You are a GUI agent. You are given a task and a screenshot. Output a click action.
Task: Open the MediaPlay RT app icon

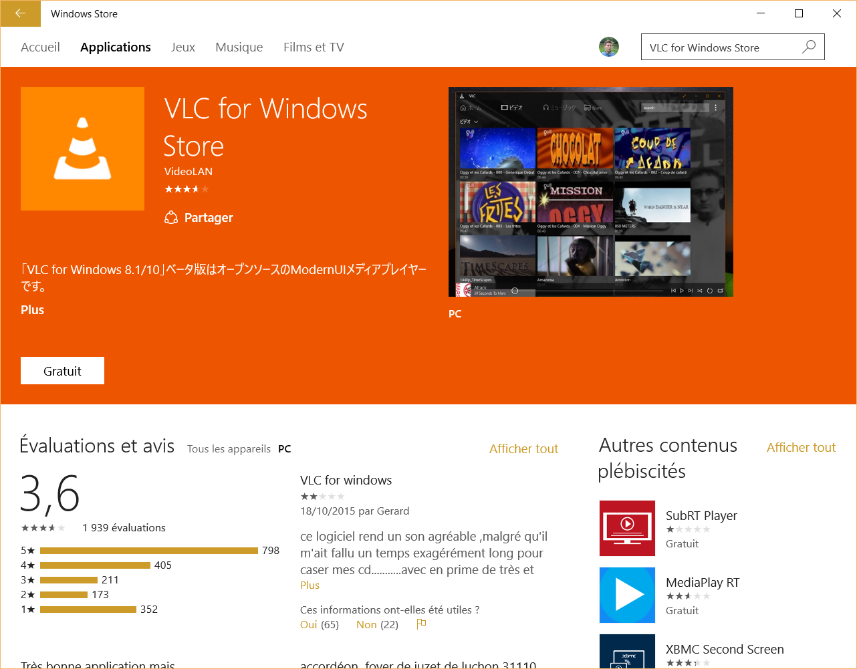[627, 595]
